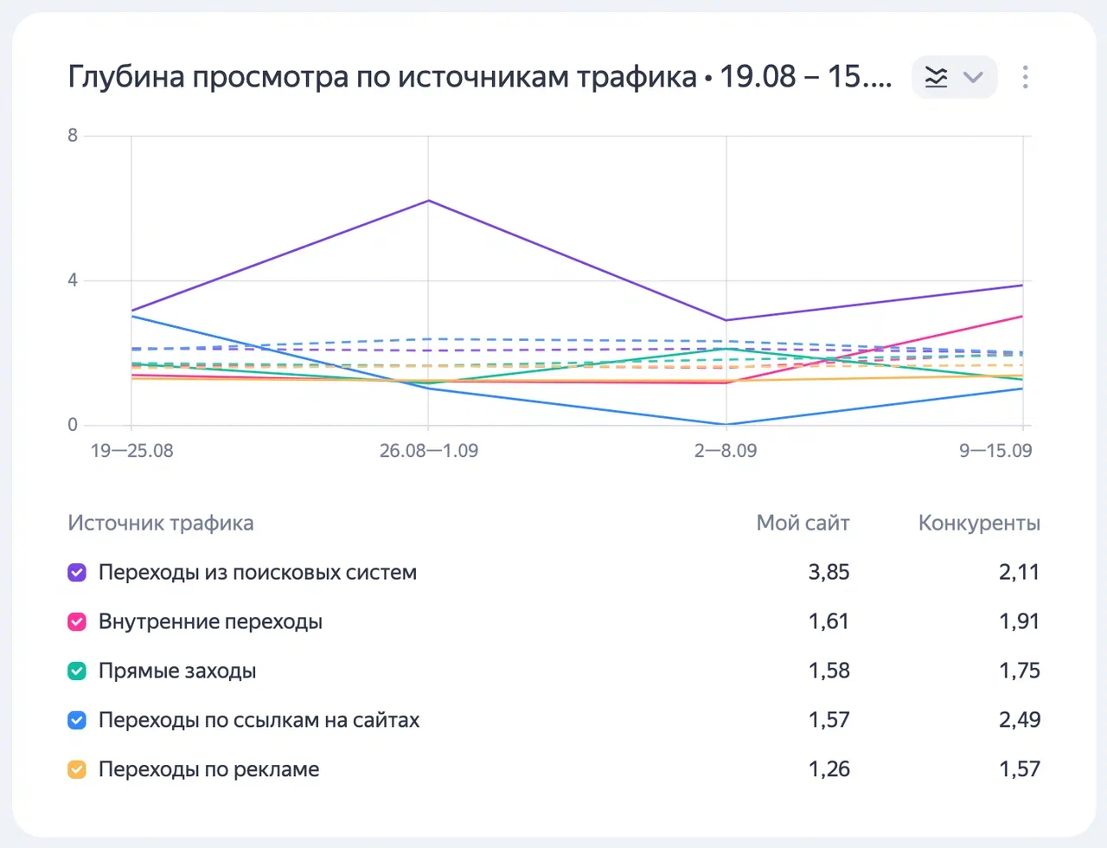Select the 'Внутренние переходы' row label
Viewport: 1107px width, 848px height.
click(210, 622)
